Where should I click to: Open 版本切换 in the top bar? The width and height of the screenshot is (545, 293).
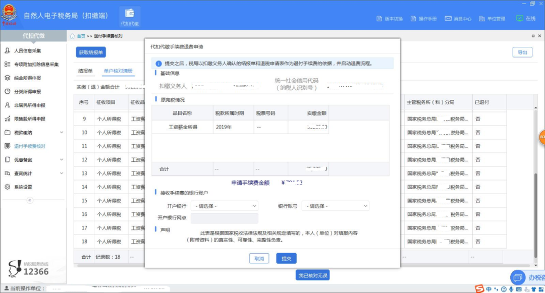pos(390,19)
